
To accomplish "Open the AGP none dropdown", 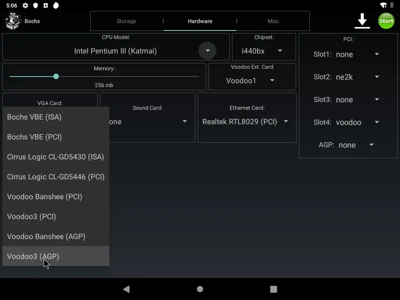I will [356, 145].
